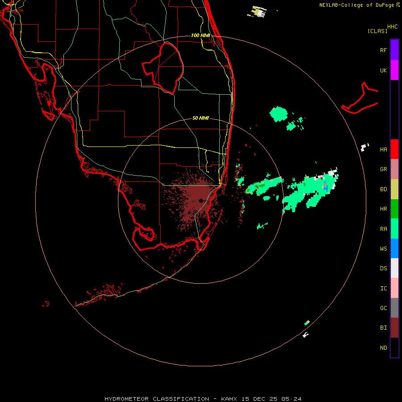The height and width of the screenshot is (402, 402).
Task: Click the WS legend label
Action: point(383,248)
